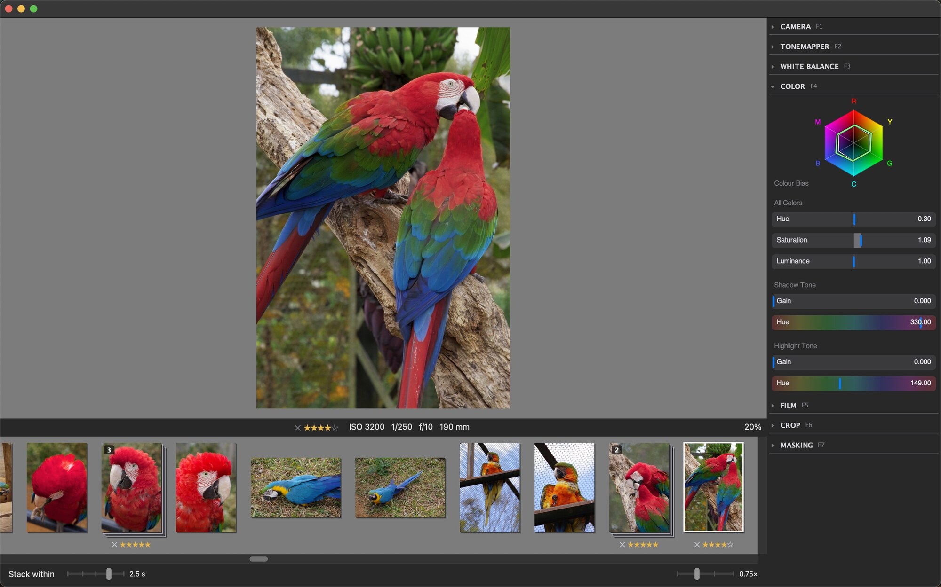The width and height of the screenshot is (941, 587).
Task: Click the stack count badge 2
Action: click(617, 450)
